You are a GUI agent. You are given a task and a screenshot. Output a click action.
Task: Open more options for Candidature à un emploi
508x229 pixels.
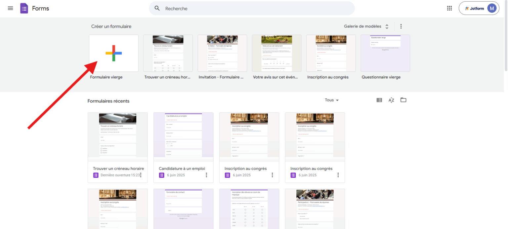tap(206, 175)
